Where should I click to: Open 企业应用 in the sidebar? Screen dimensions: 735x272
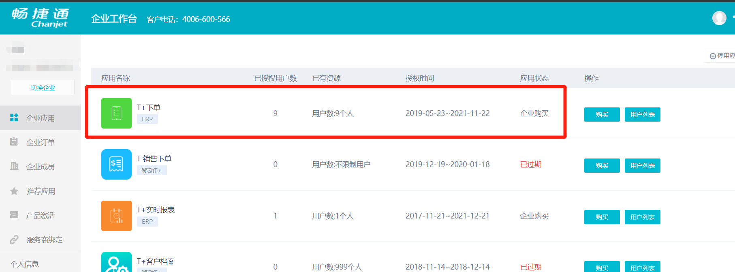pos(41,118)
